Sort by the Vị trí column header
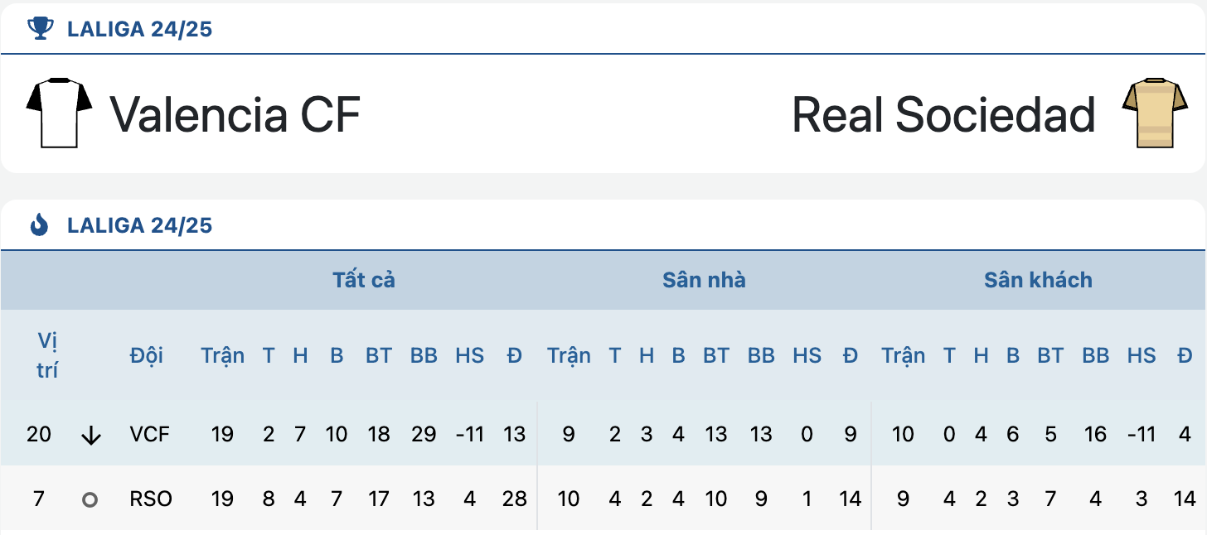1207x535 pixels. (47, 355)
